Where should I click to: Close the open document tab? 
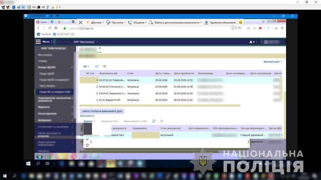point(100,48)
